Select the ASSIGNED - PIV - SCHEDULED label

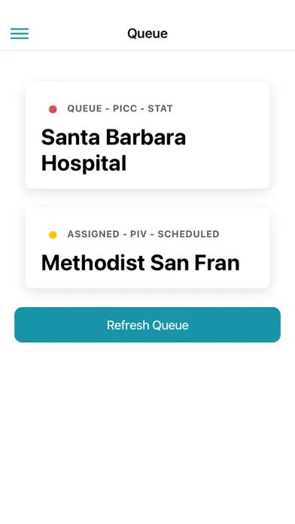pos(143,234)
